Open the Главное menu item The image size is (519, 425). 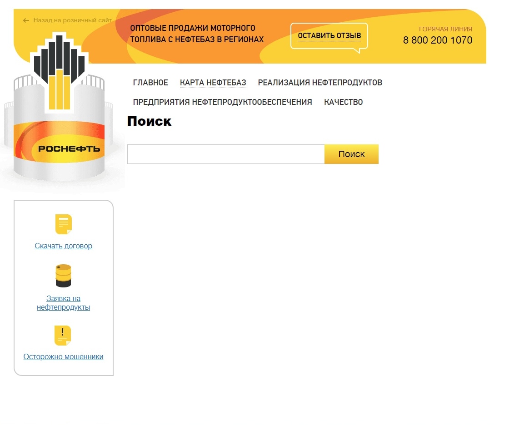click(150, 82)
